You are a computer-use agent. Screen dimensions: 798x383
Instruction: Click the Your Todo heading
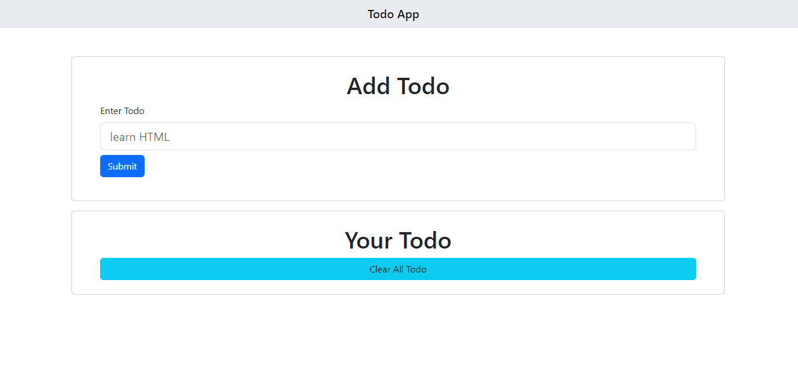click(x=398, y=240)
